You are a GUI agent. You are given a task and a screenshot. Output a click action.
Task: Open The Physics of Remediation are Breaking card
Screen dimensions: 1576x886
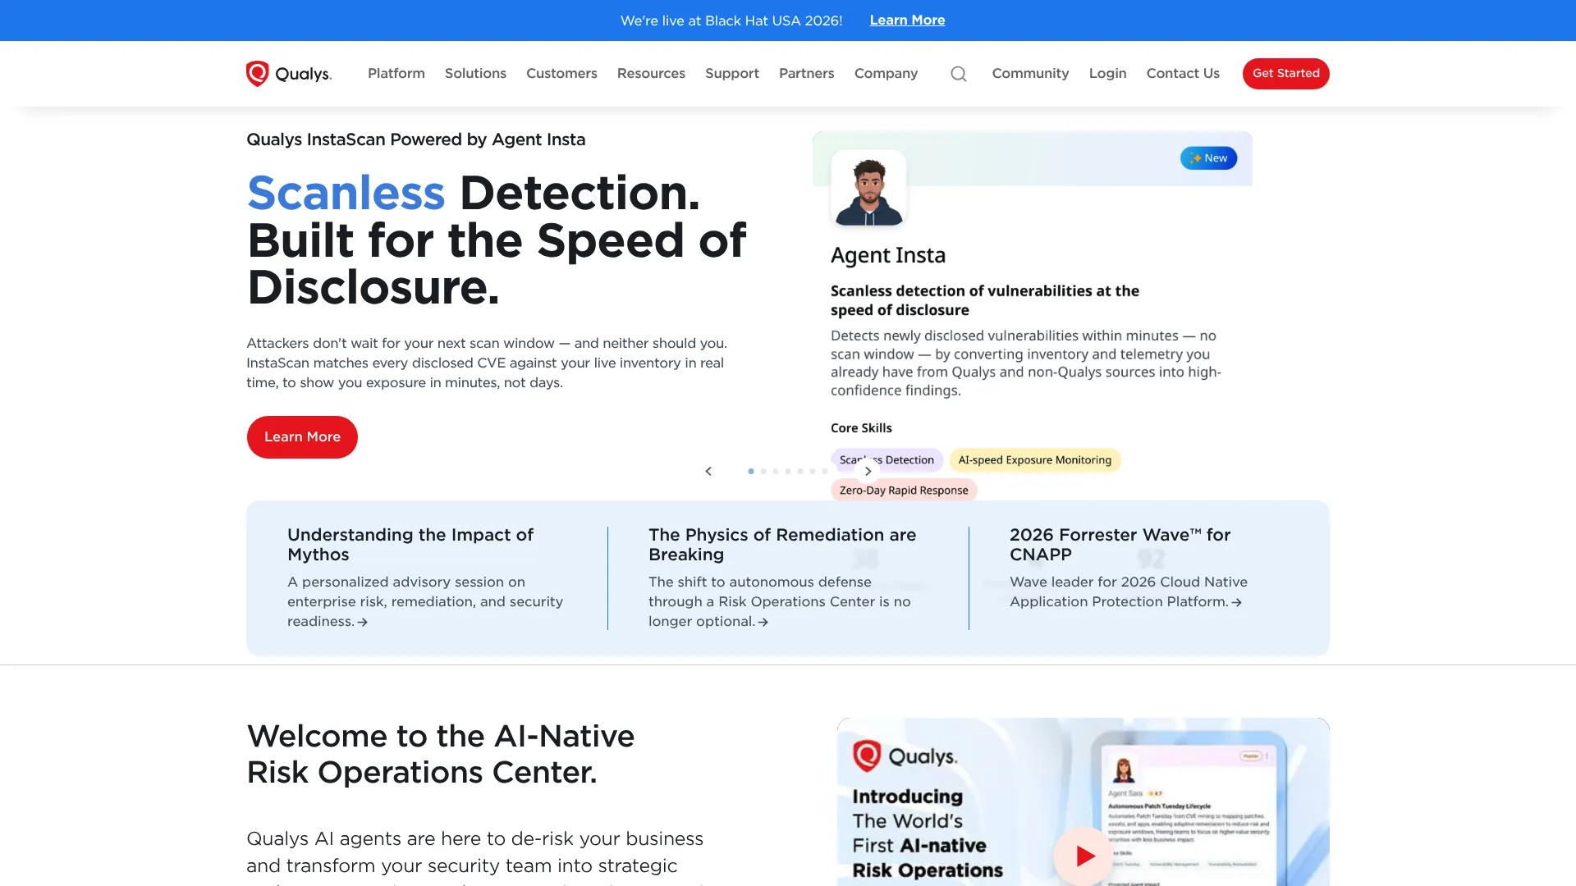pos(788,578)
